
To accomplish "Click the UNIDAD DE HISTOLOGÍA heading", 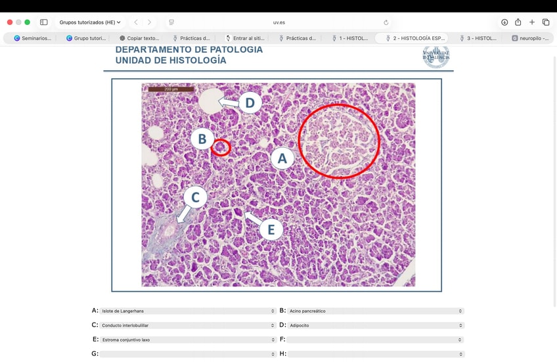I will point(171,60).
